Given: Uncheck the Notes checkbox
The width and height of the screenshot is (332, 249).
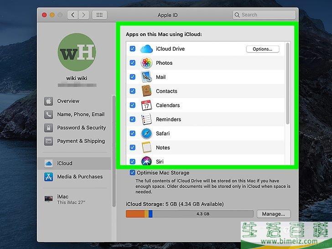Looking at the screenshot, I should 133,147.
